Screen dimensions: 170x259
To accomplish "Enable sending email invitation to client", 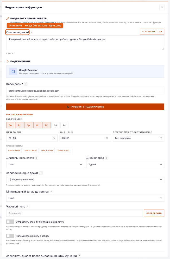I will pyautogui.click(x=10, y=222).
